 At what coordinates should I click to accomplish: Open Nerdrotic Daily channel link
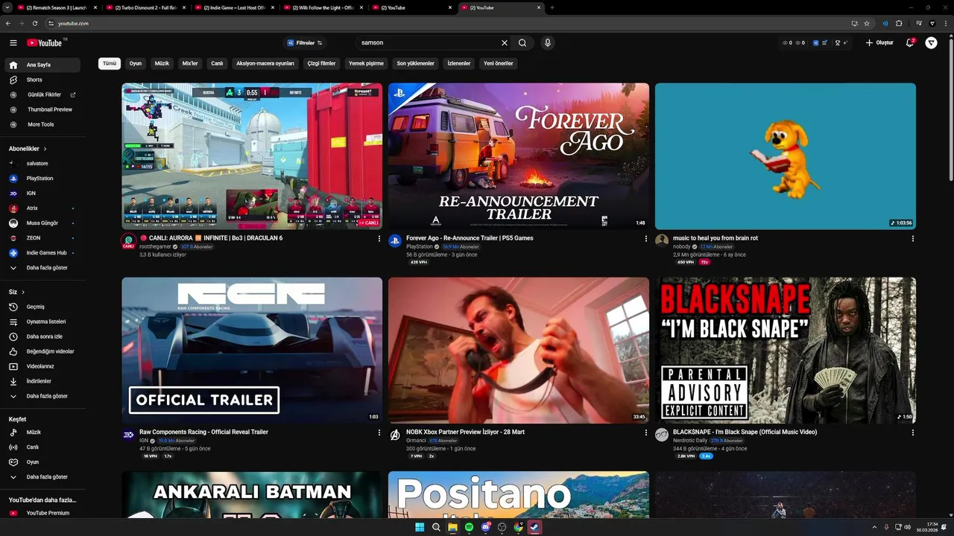click(689, 440)
